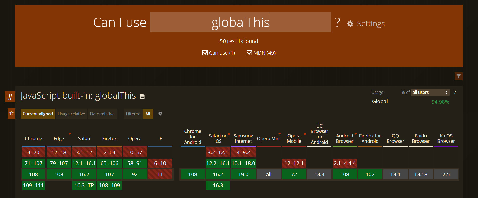Select the Current aligned tab
Image resolution: width=478 pixels, height=198 pixels.
38,114
